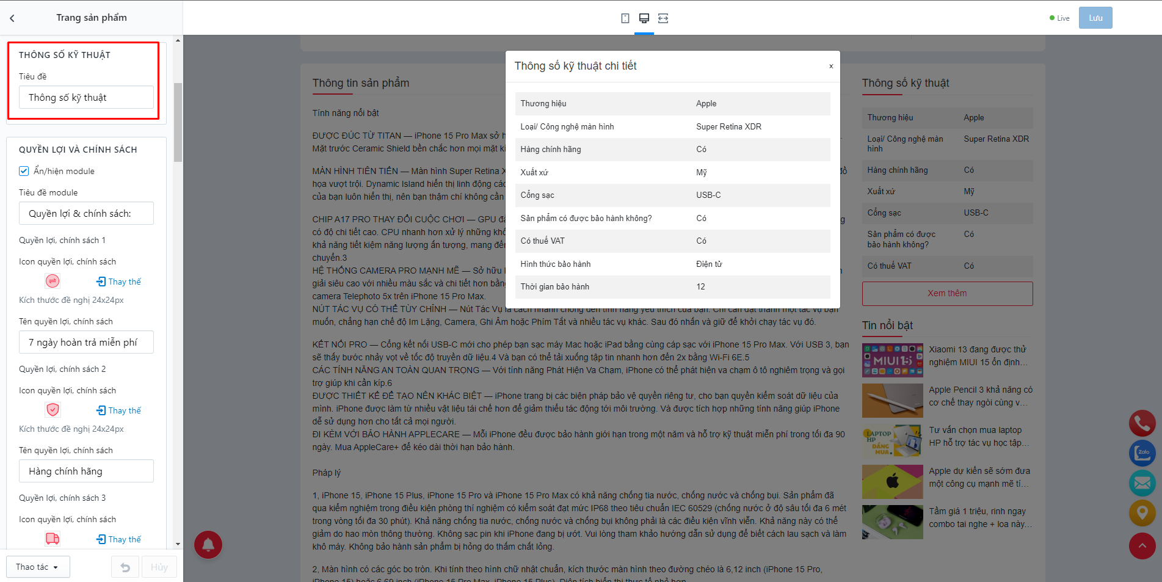Viewport: 1162px width, 582px height.
Task: Click the 'Tin nổi bật' heading
Action: [887, 326]
